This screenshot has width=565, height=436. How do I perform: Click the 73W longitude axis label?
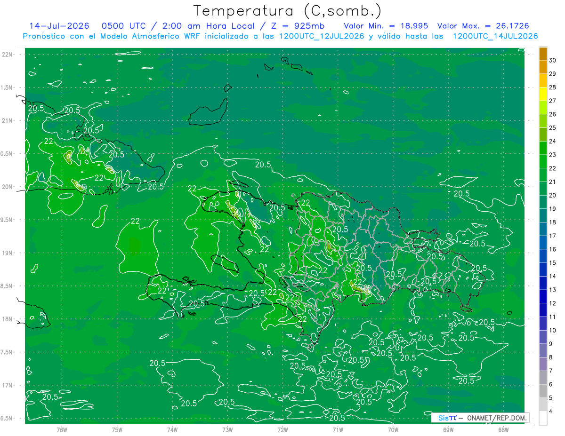[x=227, y=429]
